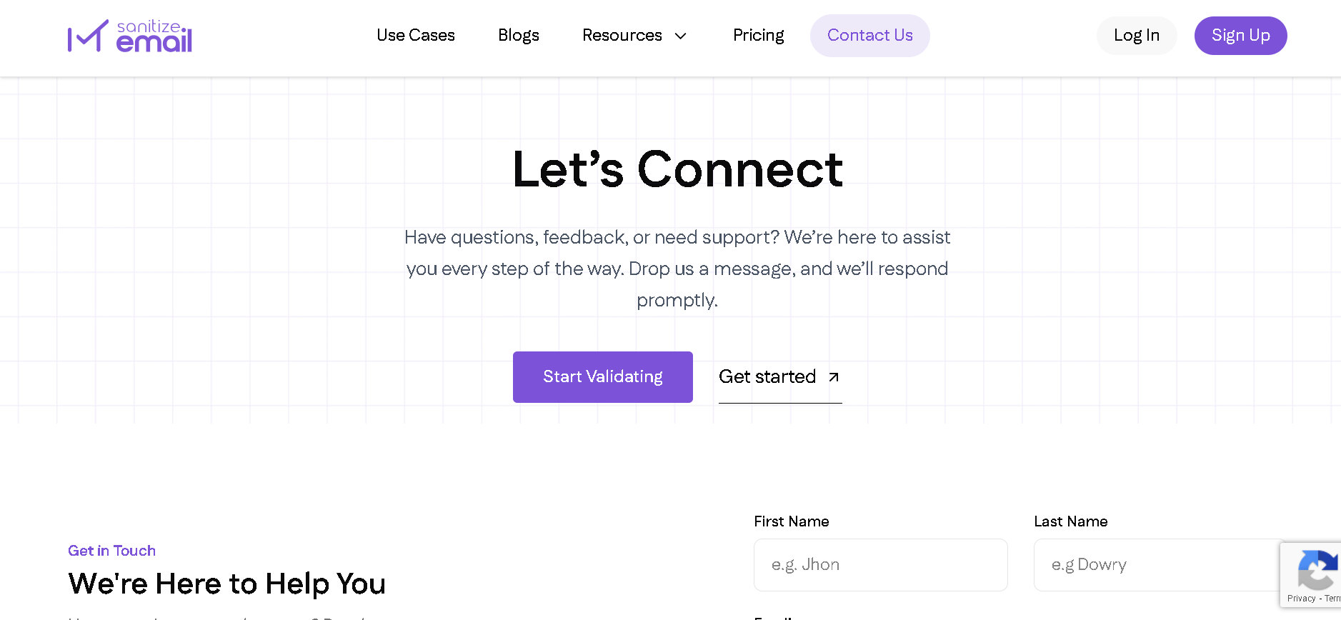The width and height of the screenshot is (1341, 620).
Task: Click the reCAPTCHA logo badge
Action: point(1317,569)
